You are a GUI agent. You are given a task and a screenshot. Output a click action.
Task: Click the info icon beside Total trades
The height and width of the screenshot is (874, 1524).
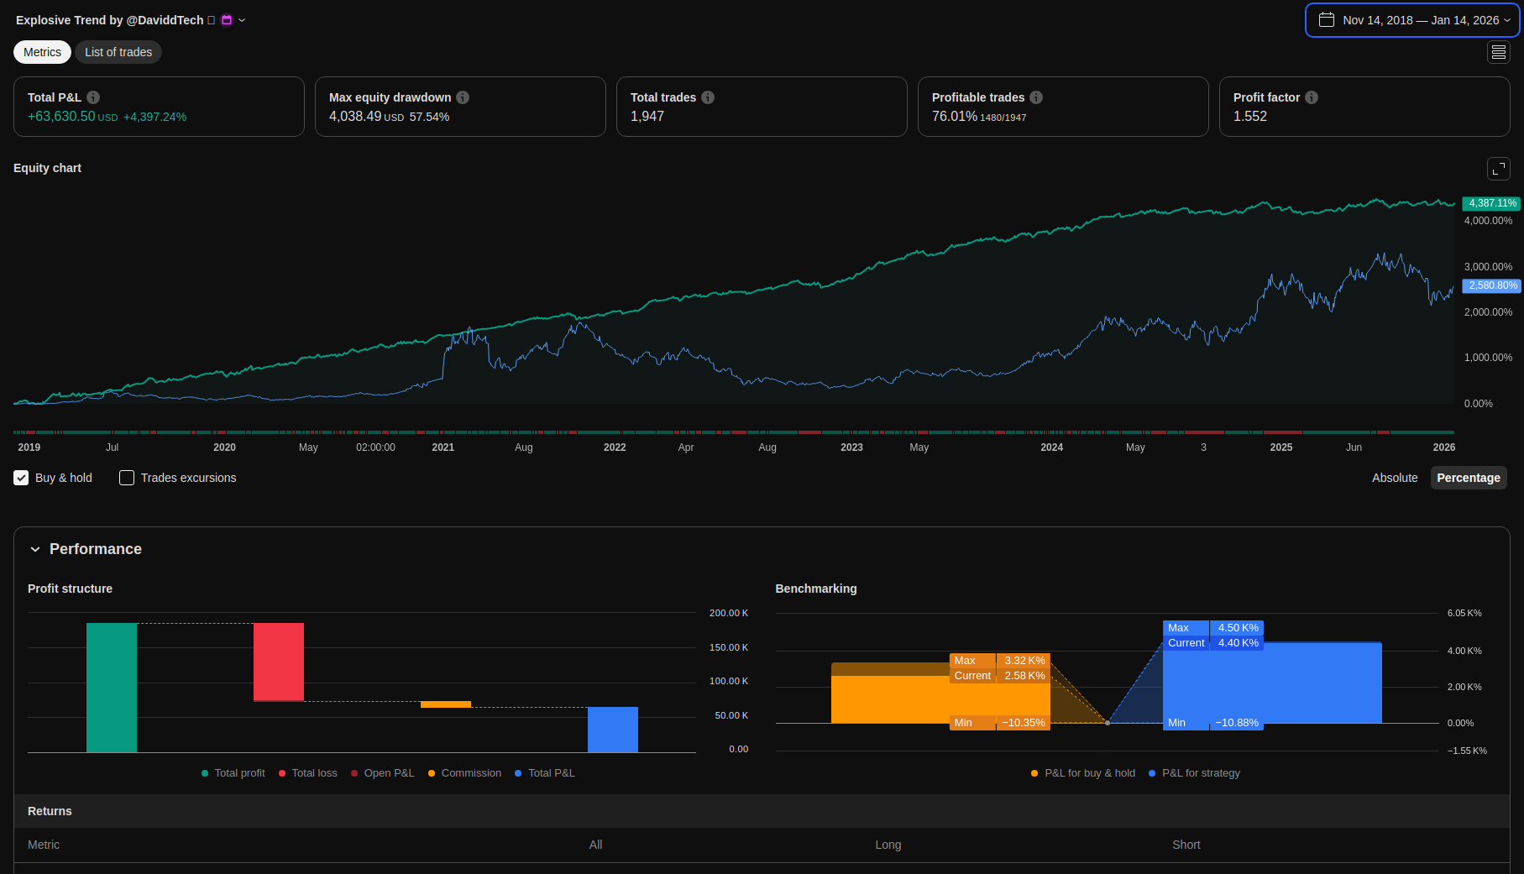(708, 97)
